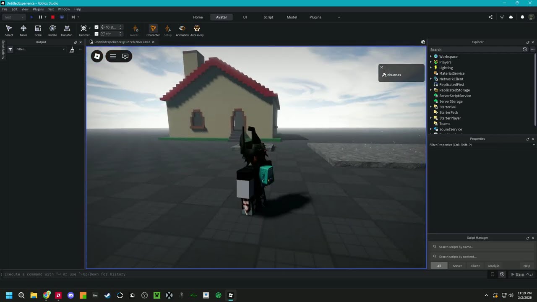Open the in-game chat icon
This screenshot has height=302, width=537.
(x=125, y=56)
